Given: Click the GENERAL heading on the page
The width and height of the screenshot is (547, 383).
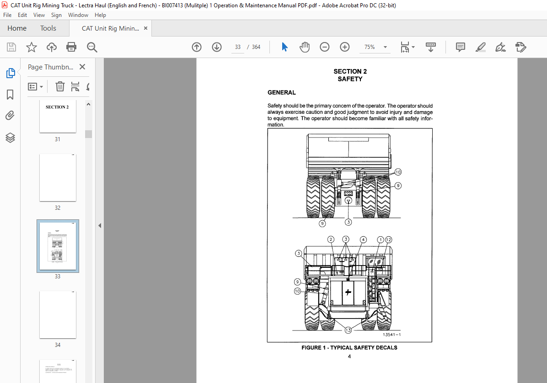Looking at the screenshot, I should [x=282, y=93].
